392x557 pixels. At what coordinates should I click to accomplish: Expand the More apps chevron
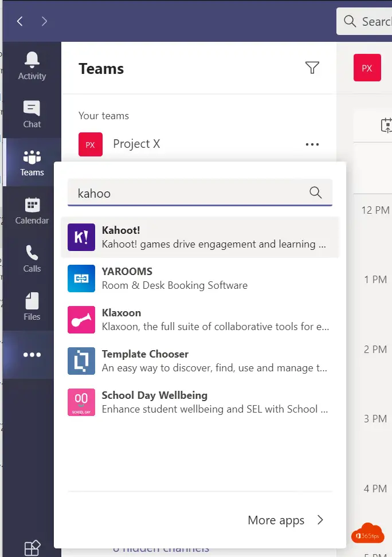point(320,520)
